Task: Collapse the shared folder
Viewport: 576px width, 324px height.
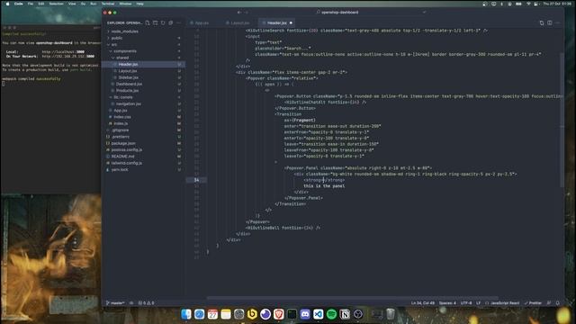Action: pos(143,58)
